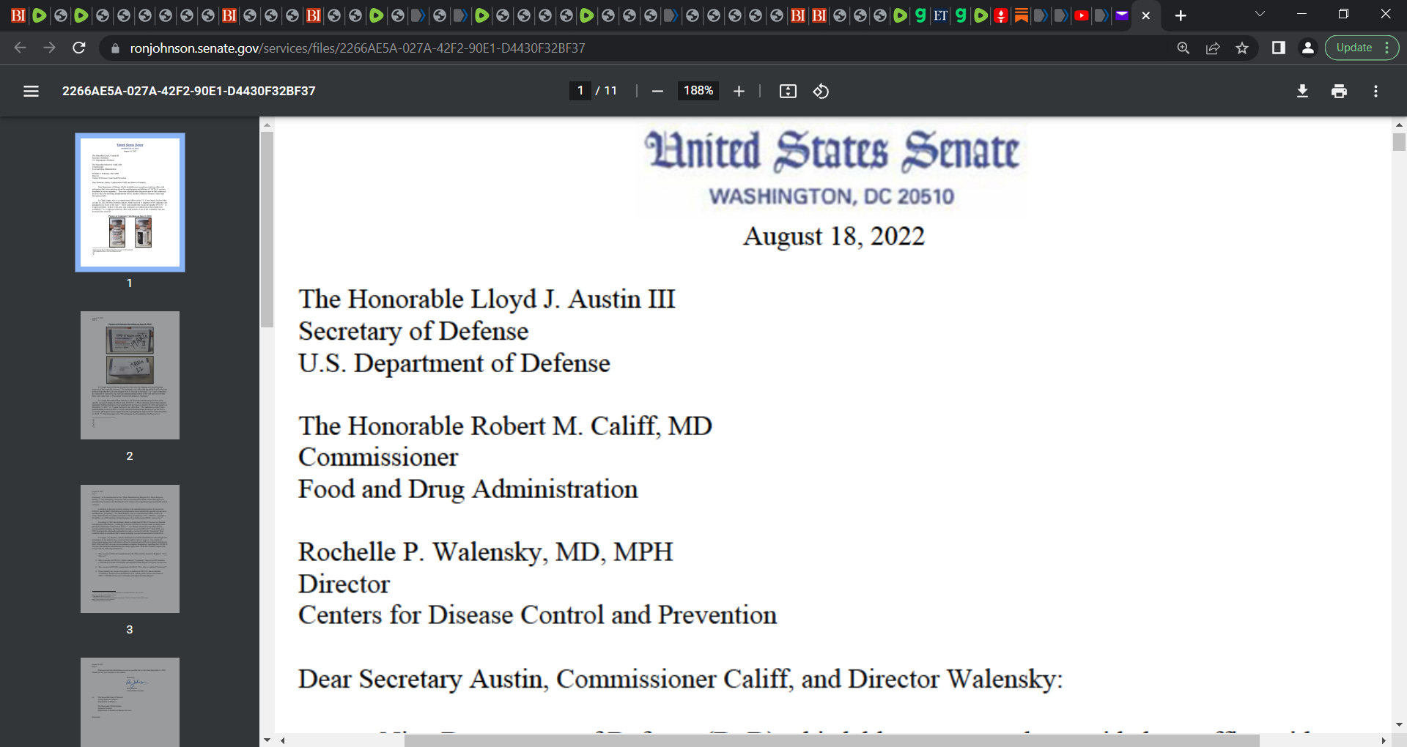Image resolution: width=1407 pixels, height=747 pixels.
Task: Click the 188% zoom level field
Action: click(x=698, y=91)
